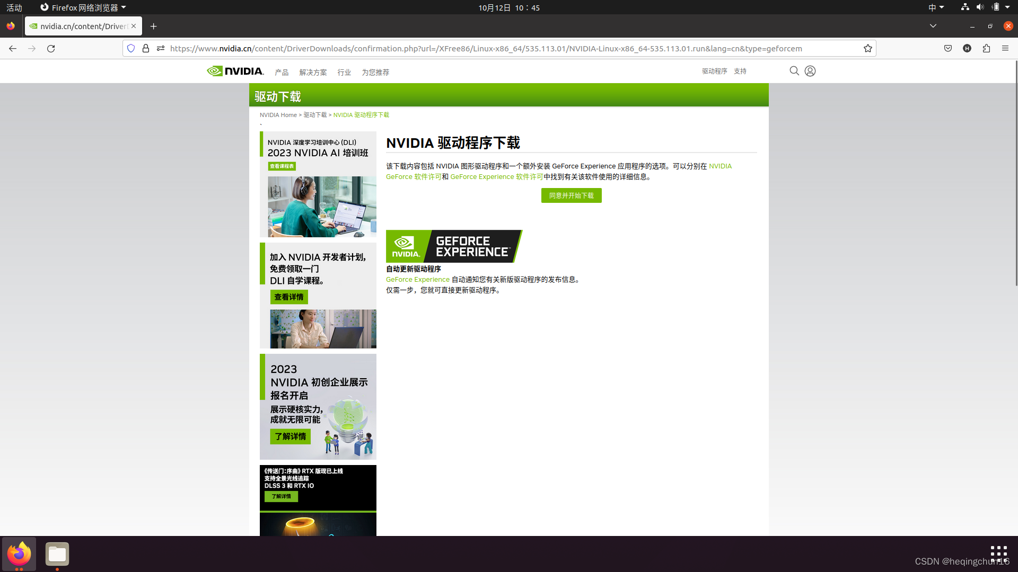The image size is (1018, 572).
Task: Open the 解决方案 navigation menu
Action: tap(313, 73)
